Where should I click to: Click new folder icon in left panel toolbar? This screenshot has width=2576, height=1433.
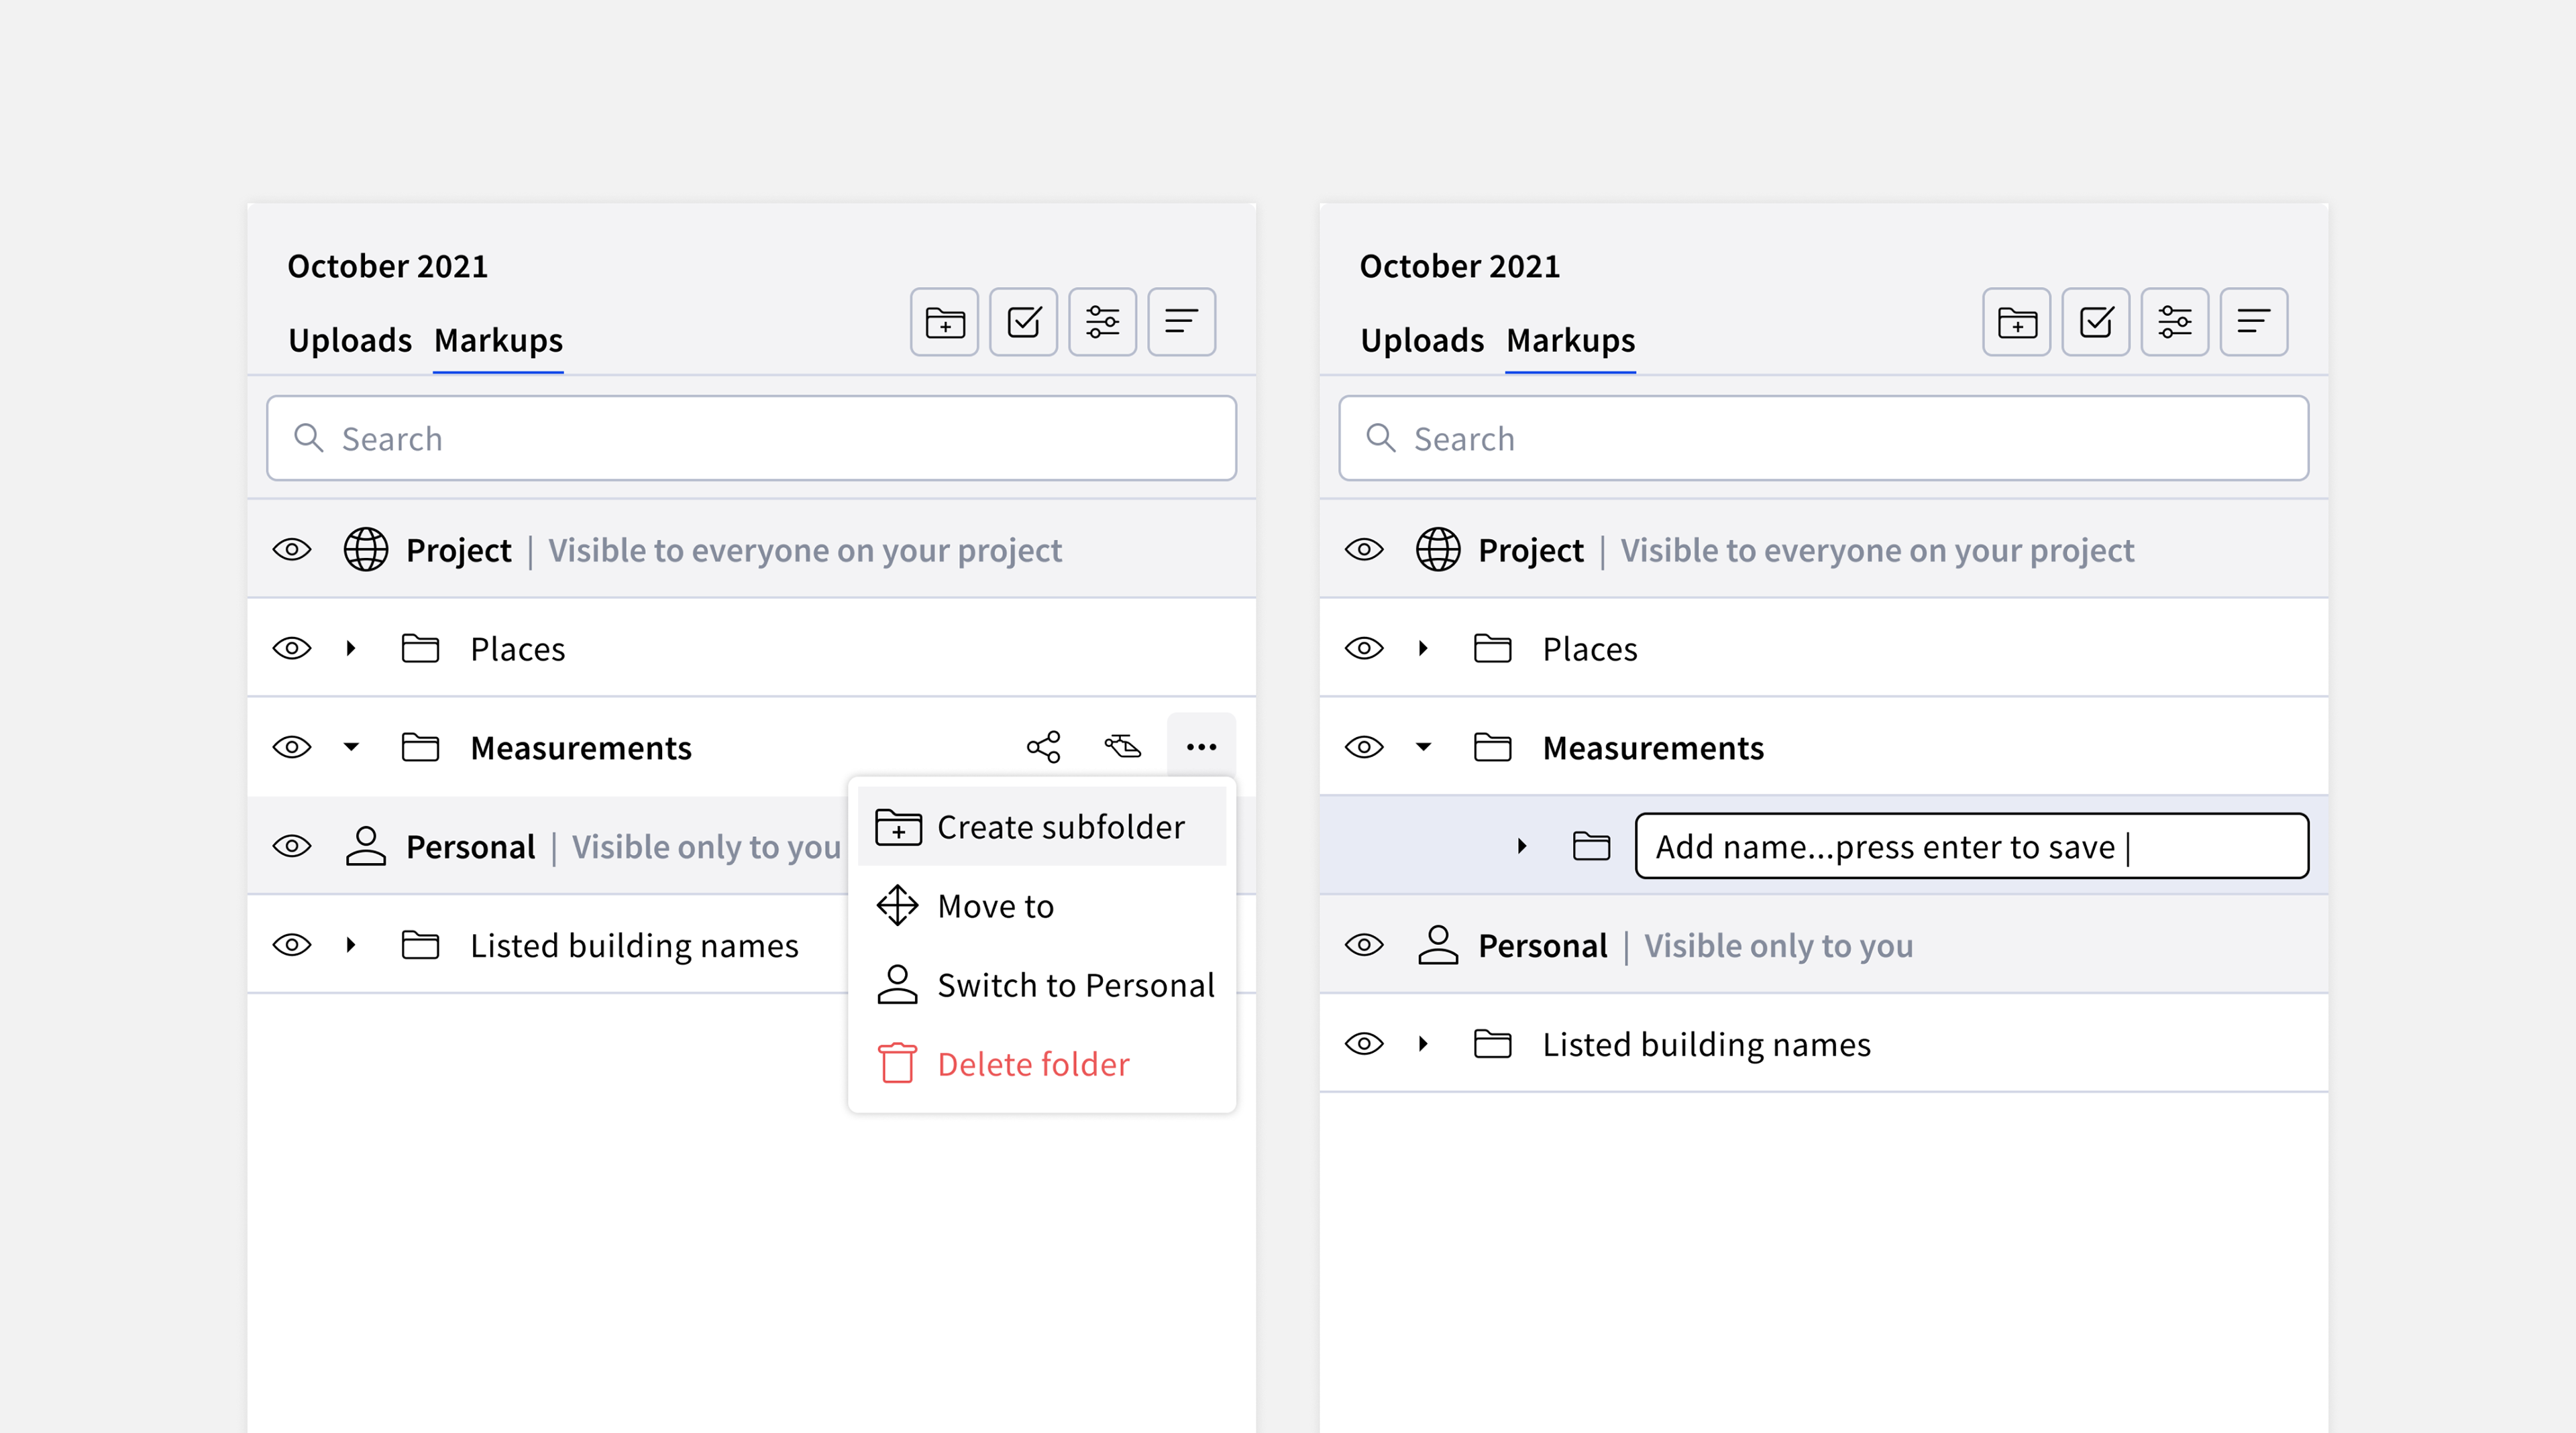pos(944,322)
